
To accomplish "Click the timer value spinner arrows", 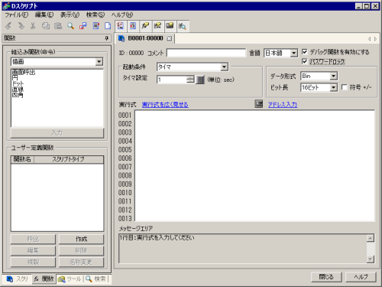I will (190, 80).
